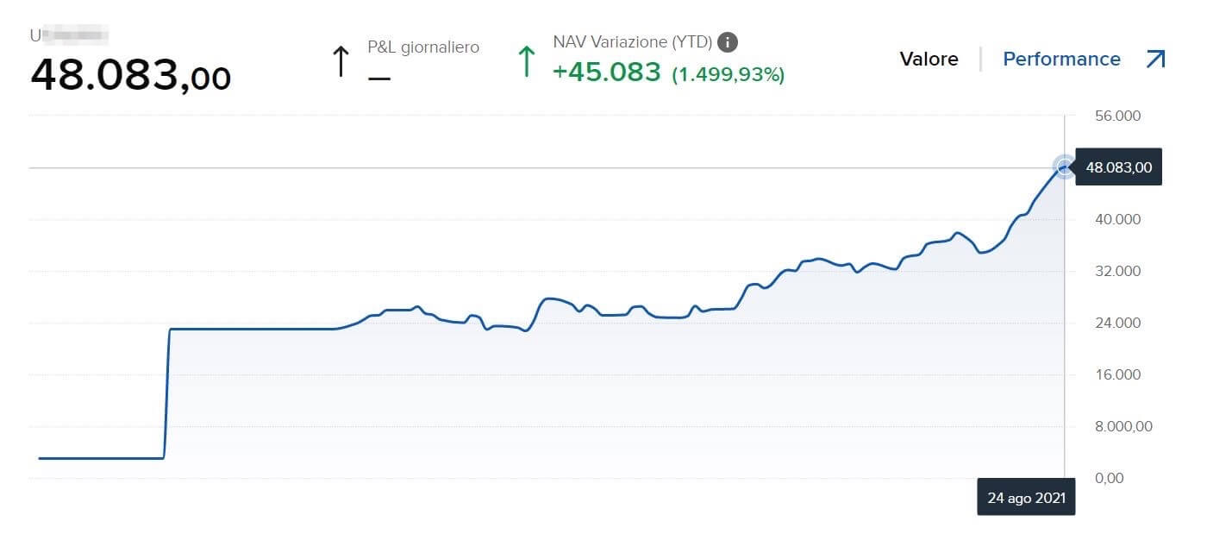1207x534 pixels.
Task: Click the 56.000 y-axis label
Action: point(1118,116)
